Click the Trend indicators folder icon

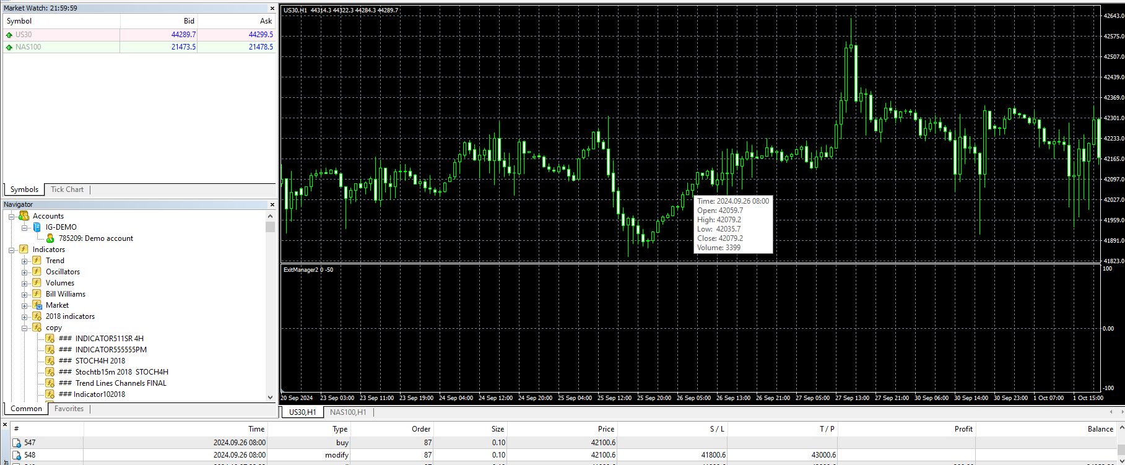coord(37,261)
